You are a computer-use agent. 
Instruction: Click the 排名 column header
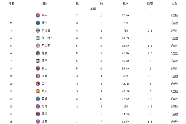[11, 3]
